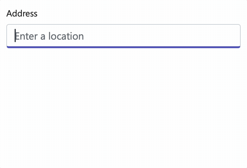Click the top border of location field
Viewport: 247px width, 168px height.
(x=123, y=24)
